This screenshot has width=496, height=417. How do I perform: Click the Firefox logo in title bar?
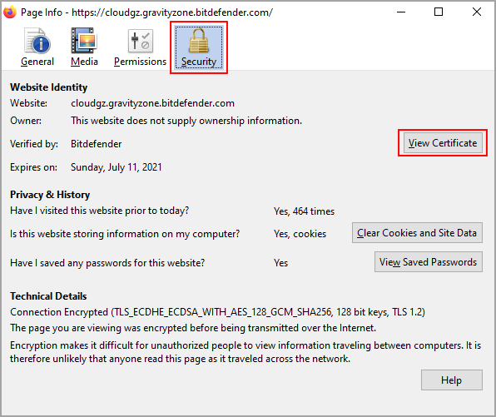click(10, 12)
